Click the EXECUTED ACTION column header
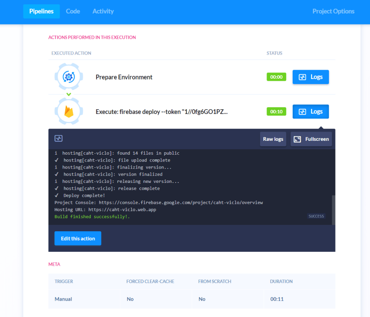 [71, 53]
